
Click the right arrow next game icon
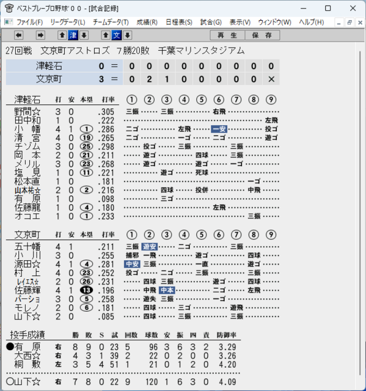[x=40, y=35]
